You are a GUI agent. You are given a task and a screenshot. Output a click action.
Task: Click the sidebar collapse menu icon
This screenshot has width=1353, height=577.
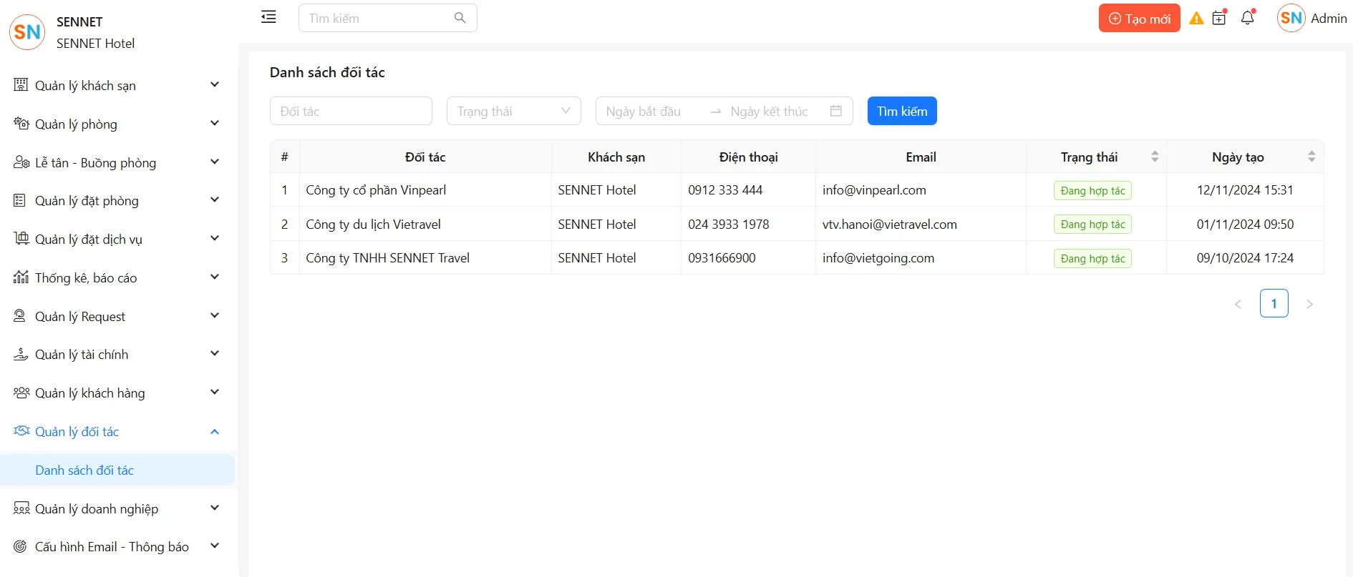(268, 17)
